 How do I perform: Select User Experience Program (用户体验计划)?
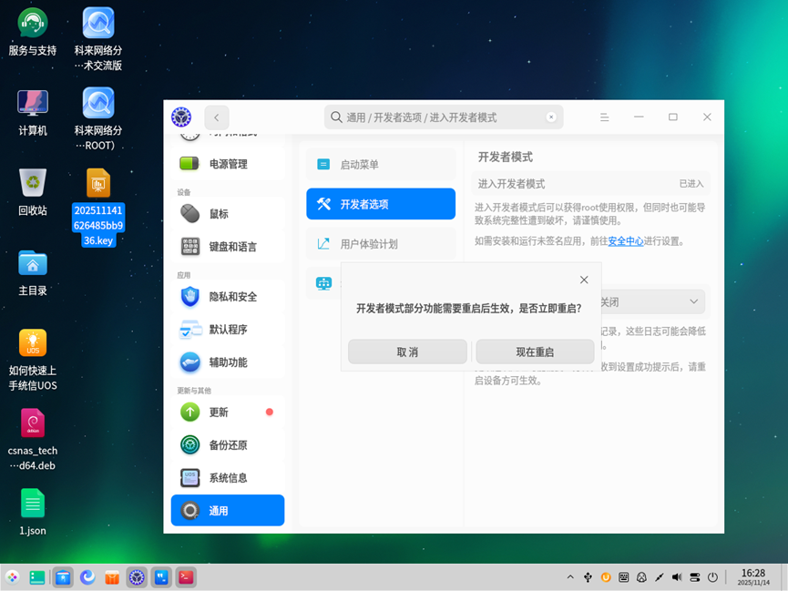(380, 244)
